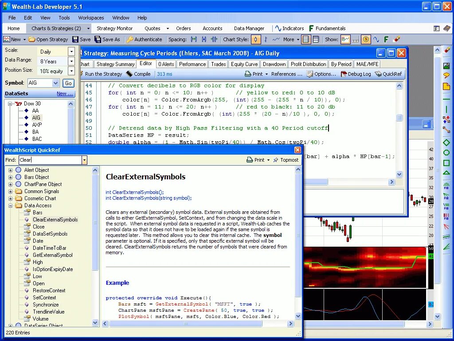
Task: Select the line chart style
Action: 276,39
